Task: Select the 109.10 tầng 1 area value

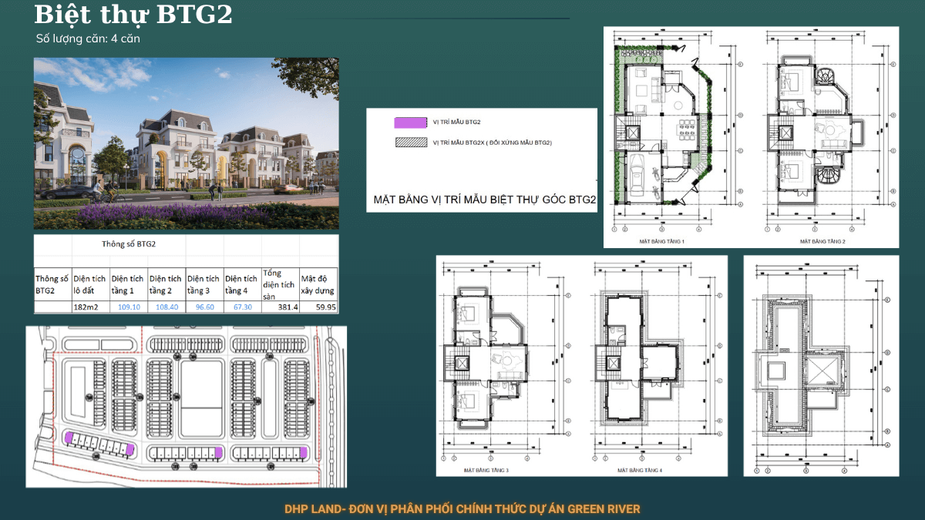Action: pyautogui.click(x=128, y=307)
